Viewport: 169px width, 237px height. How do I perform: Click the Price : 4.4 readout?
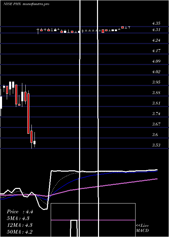point(20,212)
